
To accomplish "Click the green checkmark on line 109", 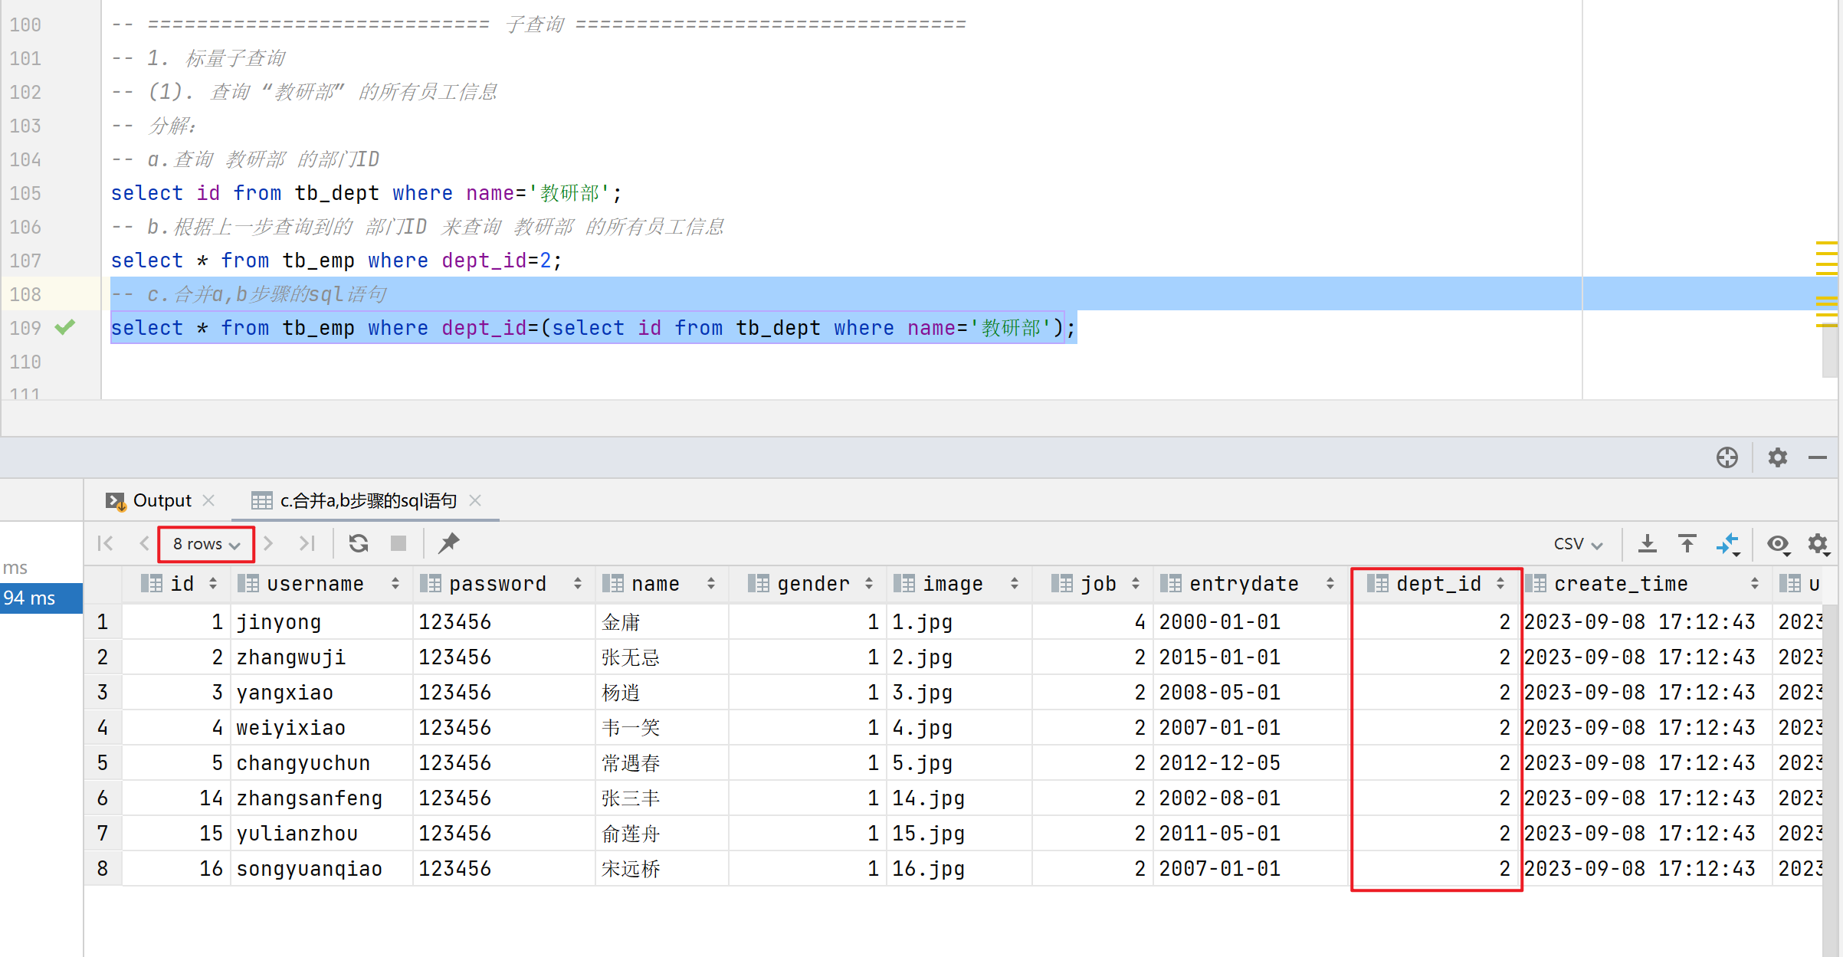I will click(65, 327).
